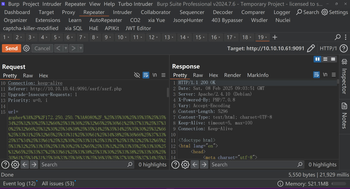Toggle word wrap in the Request panel
350x189 pixels.
tap(146, 75)
